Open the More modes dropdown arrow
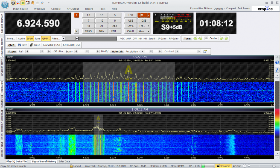Viewport: 280px width, 168px height. click(x=148, y=31)
